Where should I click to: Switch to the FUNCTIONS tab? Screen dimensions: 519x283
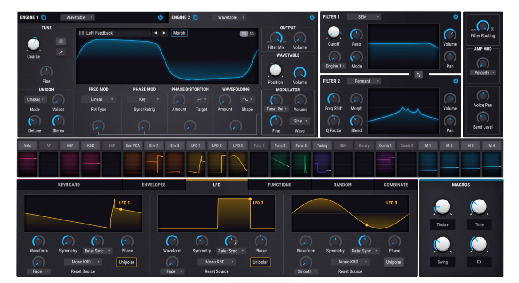click(x=280, y=185)
